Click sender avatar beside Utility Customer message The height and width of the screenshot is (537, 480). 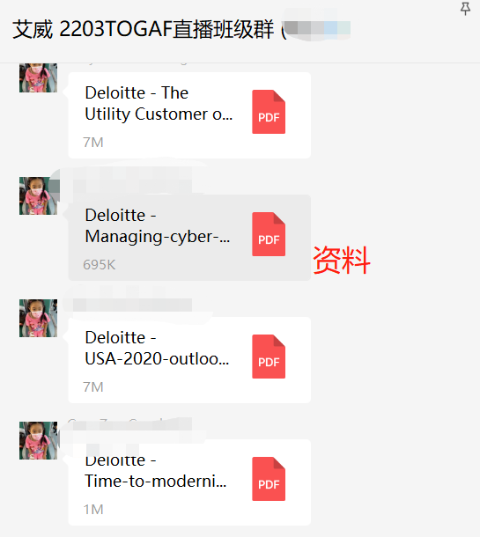click(x=38, y=77)
